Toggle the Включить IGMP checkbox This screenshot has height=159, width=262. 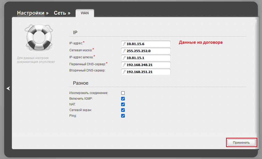click(x=123, y=99)
